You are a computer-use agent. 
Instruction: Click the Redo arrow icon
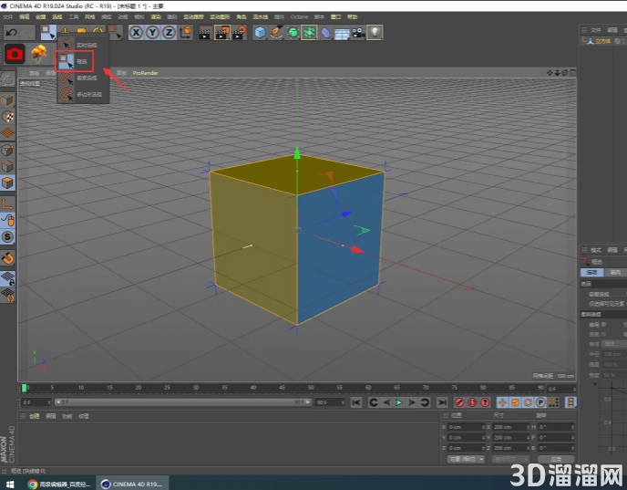coord(27,33)
